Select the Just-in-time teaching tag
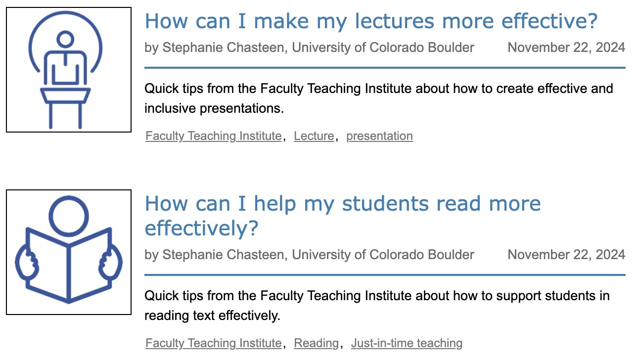The width and height of the screenshot is (638, 361). [x=407, y=343]
